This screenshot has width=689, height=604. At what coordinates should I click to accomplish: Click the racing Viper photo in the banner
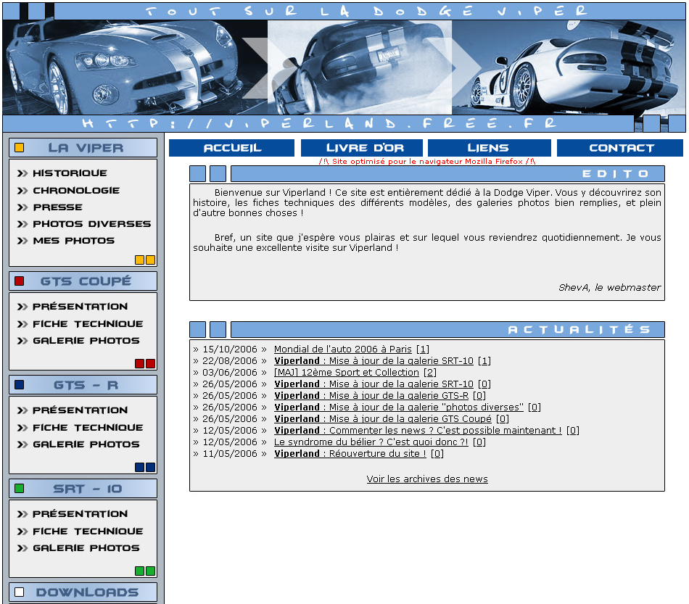(x=569, y=67)
